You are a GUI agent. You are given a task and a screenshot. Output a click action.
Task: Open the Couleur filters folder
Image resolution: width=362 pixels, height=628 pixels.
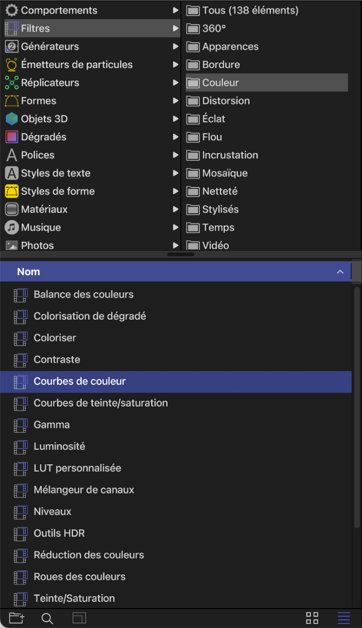(x=221, y=83)
